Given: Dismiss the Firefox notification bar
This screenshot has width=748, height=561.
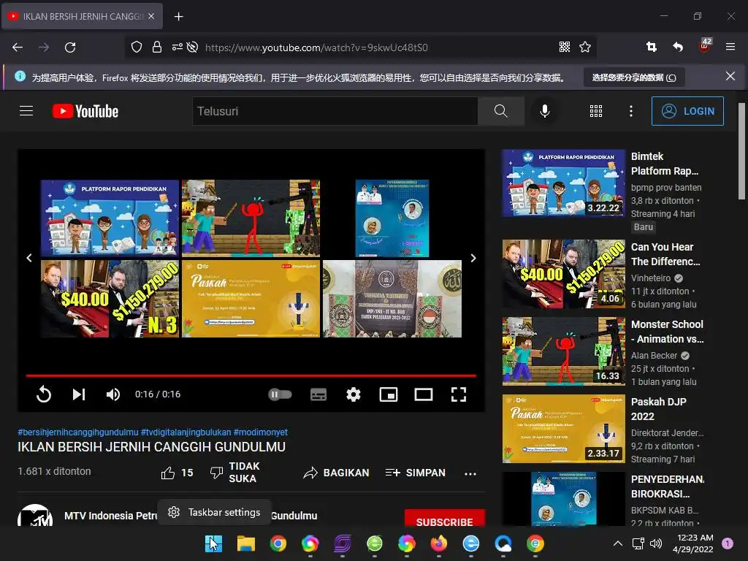Looking at the screenshot, I should point(730,76).
